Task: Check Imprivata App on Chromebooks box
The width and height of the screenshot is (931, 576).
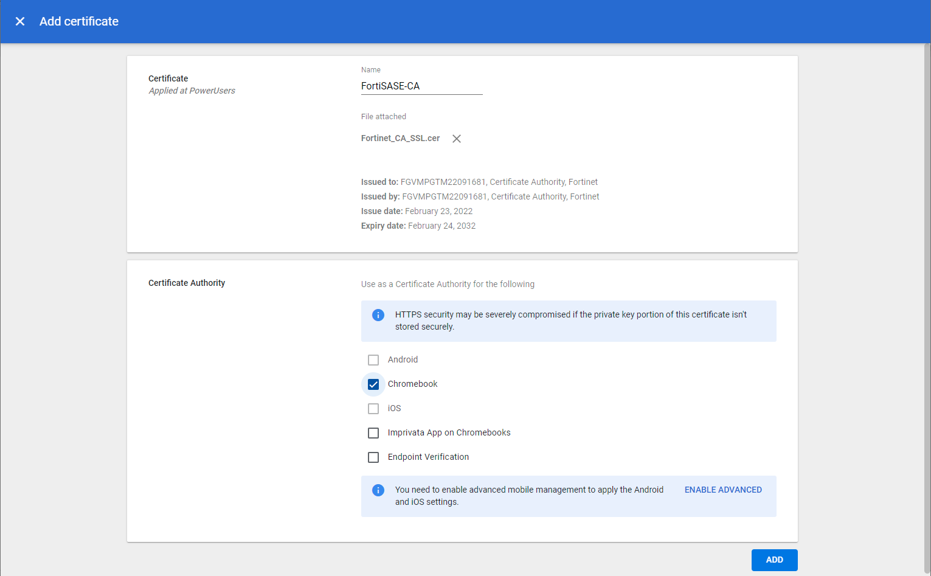Action: 373,433
